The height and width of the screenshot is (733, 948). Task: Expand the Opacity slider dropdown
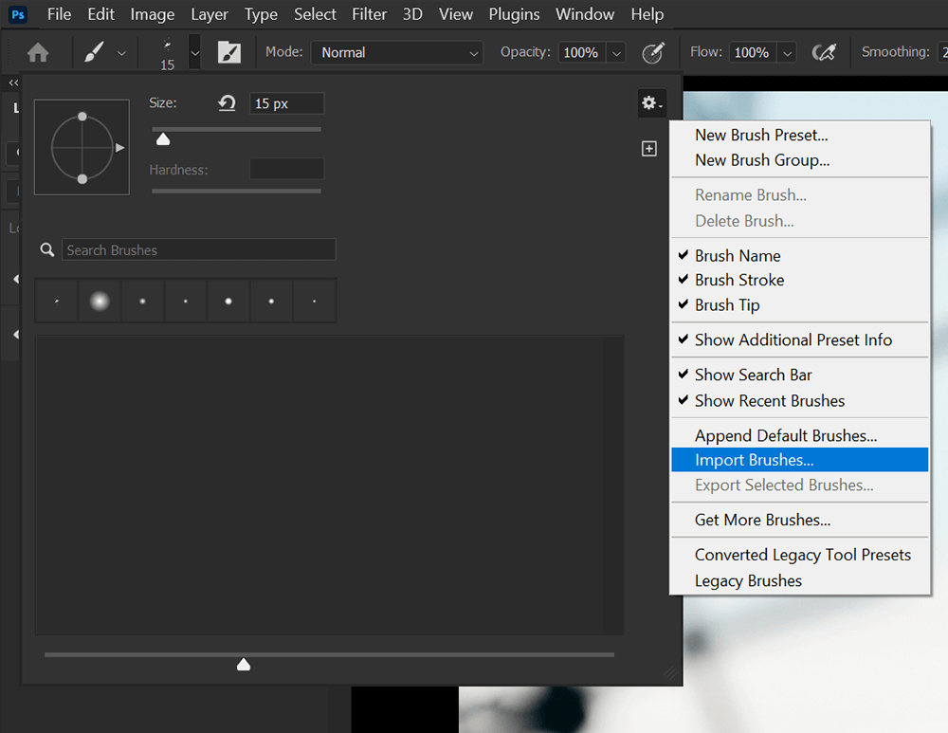[616, 53]
